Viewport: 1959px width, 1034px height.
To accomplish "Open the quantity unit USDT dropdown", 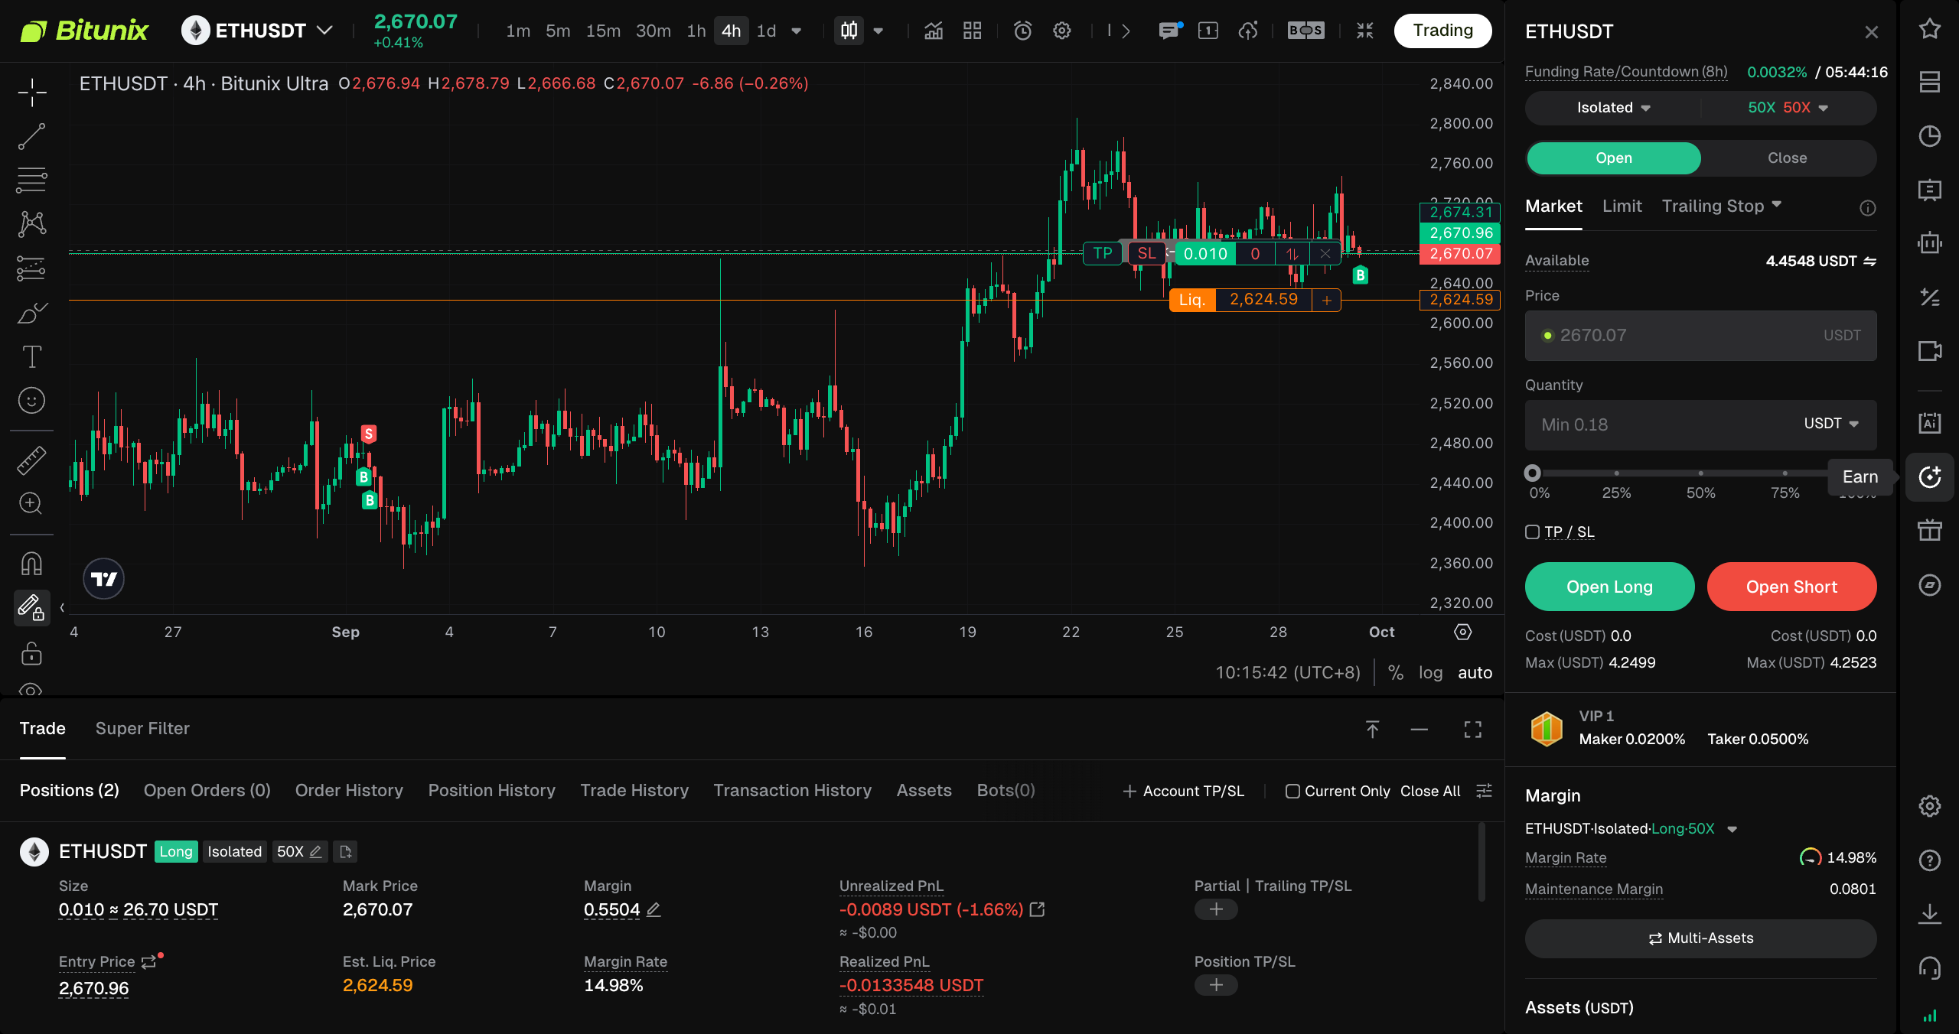I will (1831, 424).
